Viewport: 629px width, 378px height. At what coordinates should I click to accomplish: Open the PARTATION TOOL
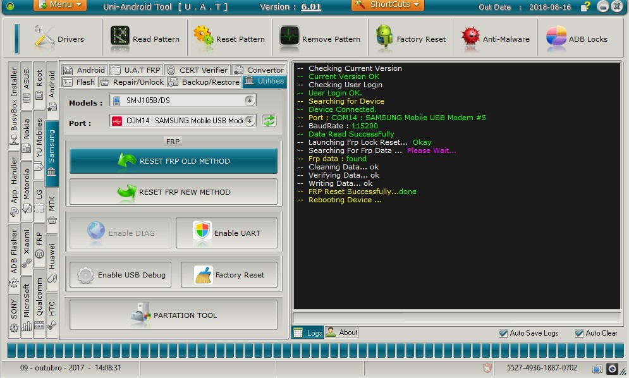pos(173,315)
